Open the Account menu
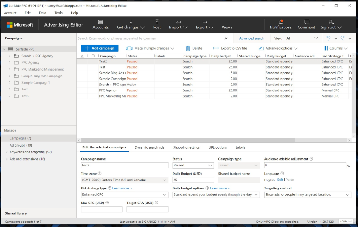Image resolution: width=358 pixels, height=227 pixels. tap(10, 13)
